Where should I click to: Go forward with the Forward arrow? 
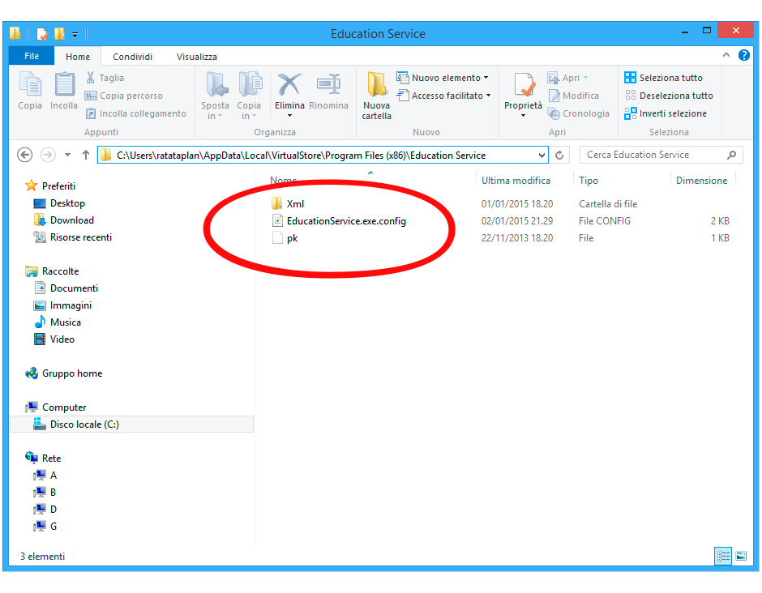(x=48, y=155)
